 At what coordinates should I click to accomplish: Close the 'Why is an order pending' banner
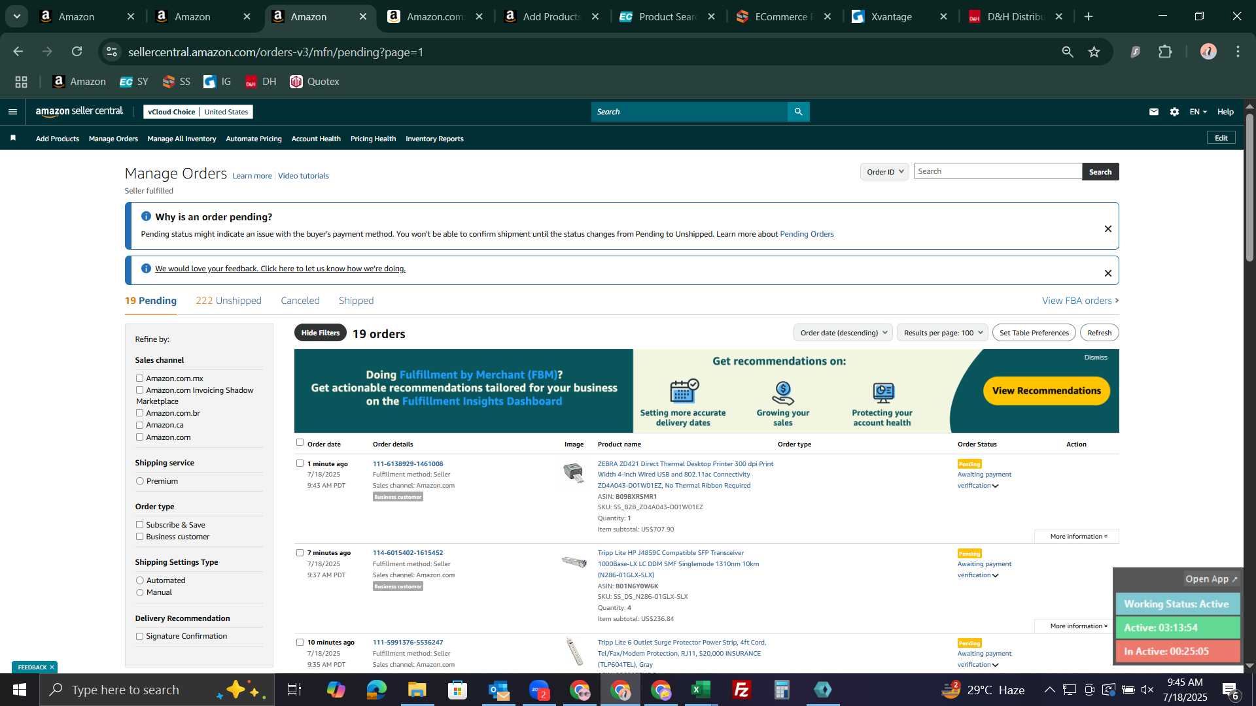[1108, 229]
